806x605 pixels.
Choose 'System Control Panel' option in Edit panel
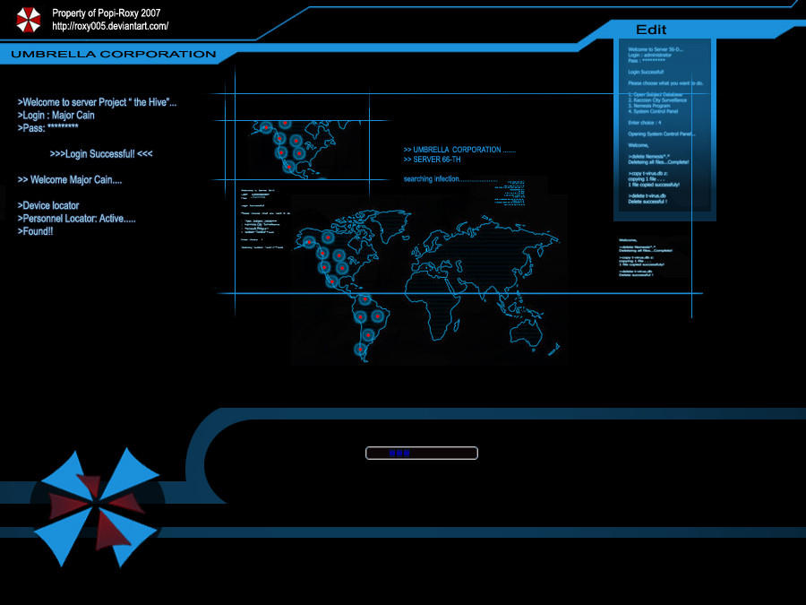pos(653,111)
